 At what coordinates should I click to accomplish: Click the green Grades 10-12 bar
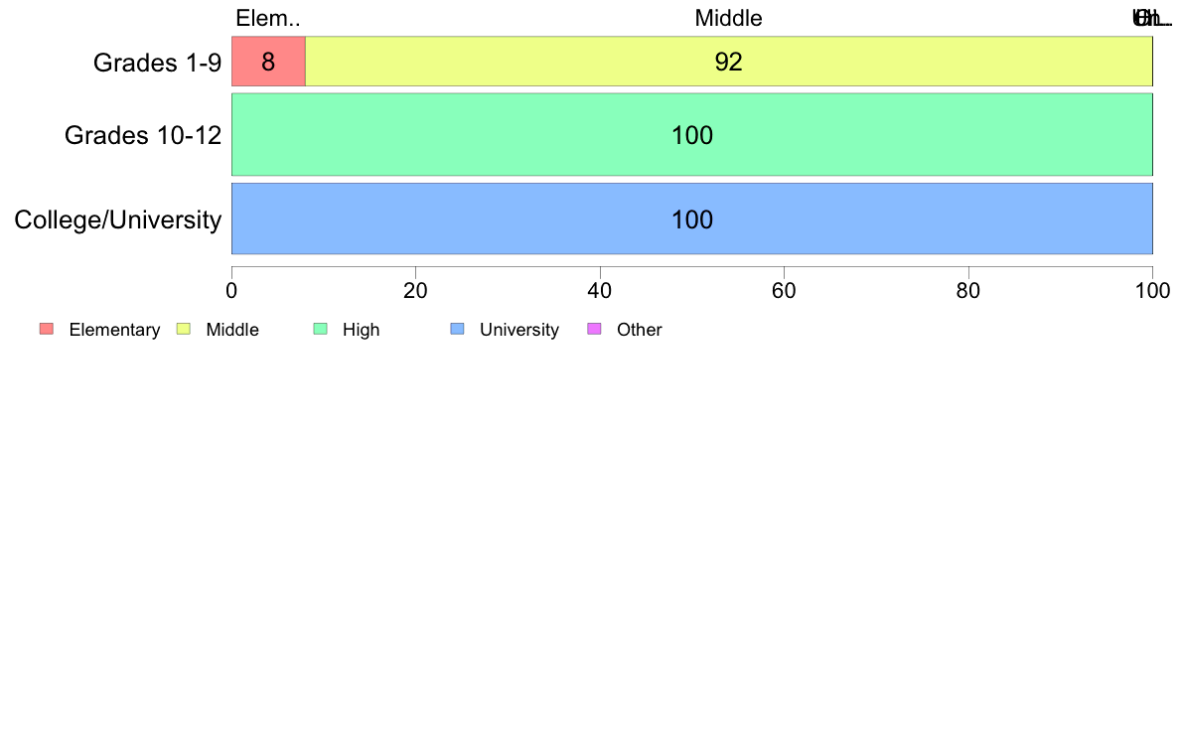692,135
